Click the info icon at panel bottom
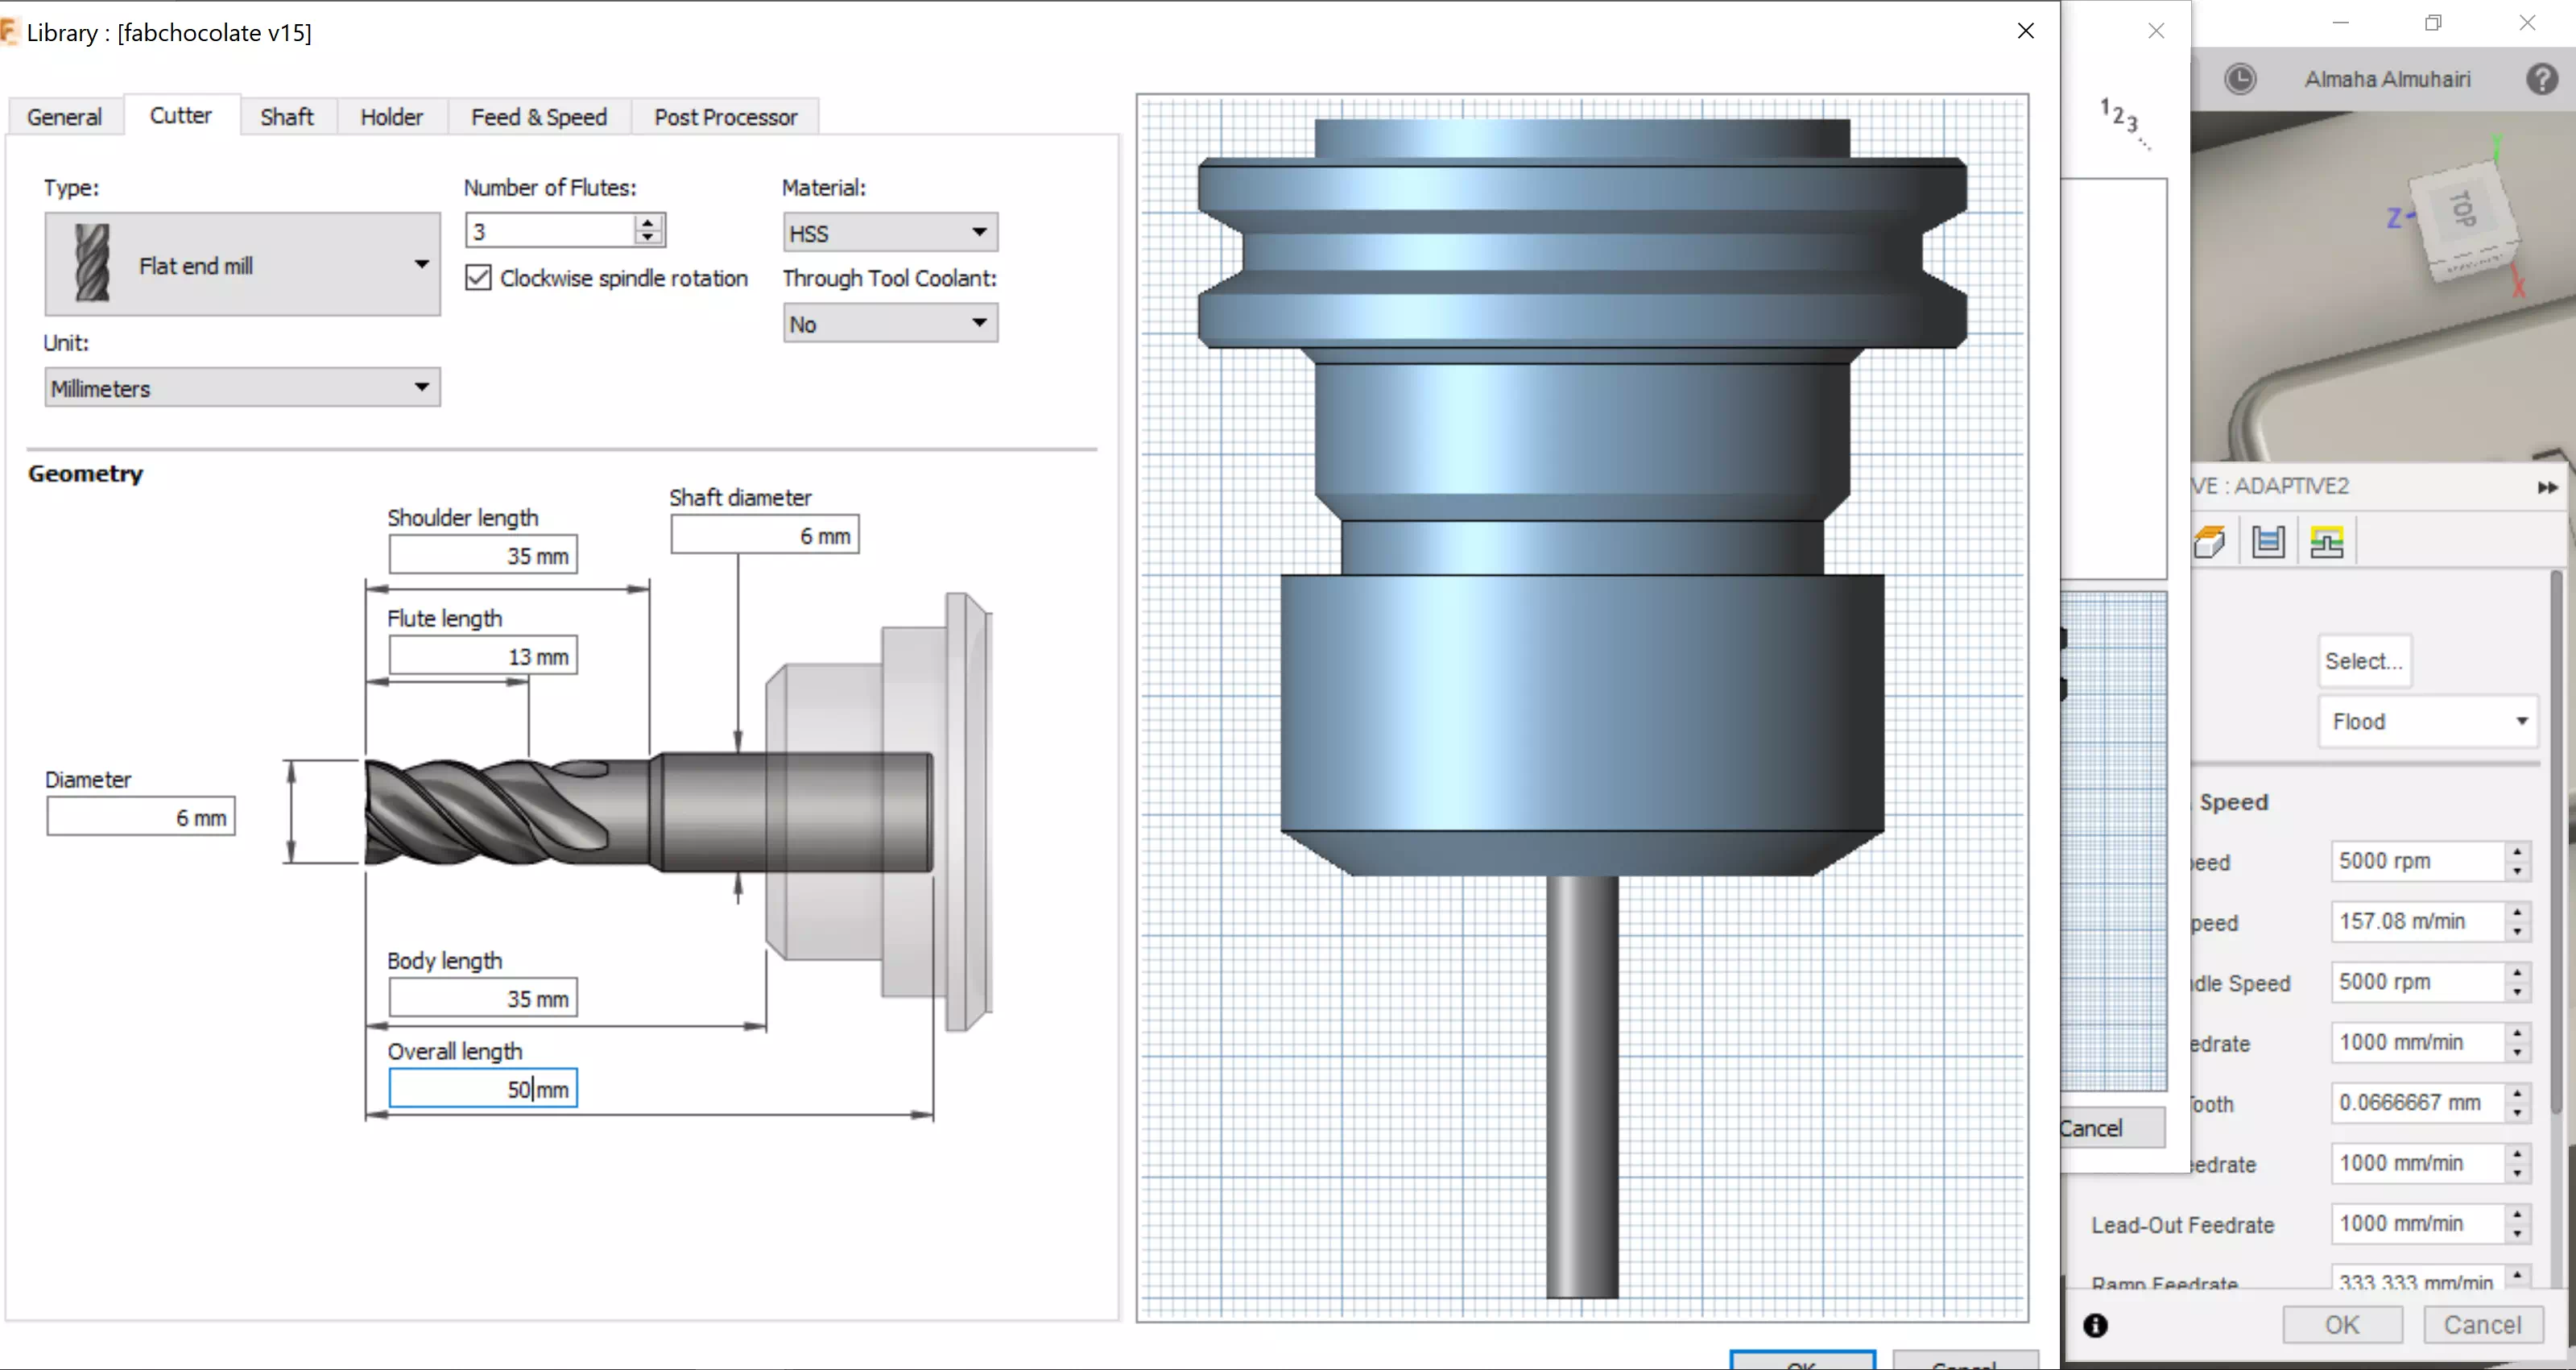Viewport: 2576px width, 1370px height. (x=2096, y=1325)
